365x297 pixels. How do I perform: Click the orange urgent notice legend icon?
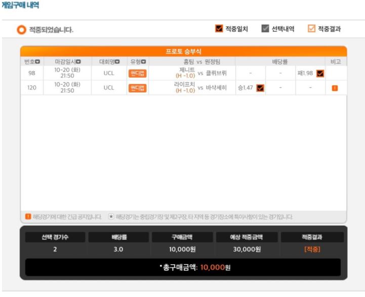(28, 216)
